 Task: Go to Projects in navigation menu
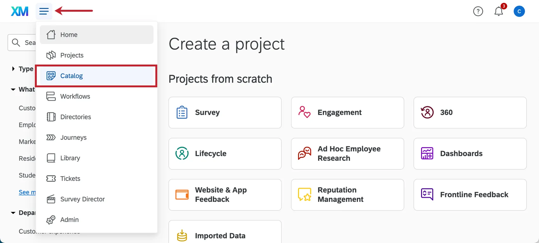[72, 55]
